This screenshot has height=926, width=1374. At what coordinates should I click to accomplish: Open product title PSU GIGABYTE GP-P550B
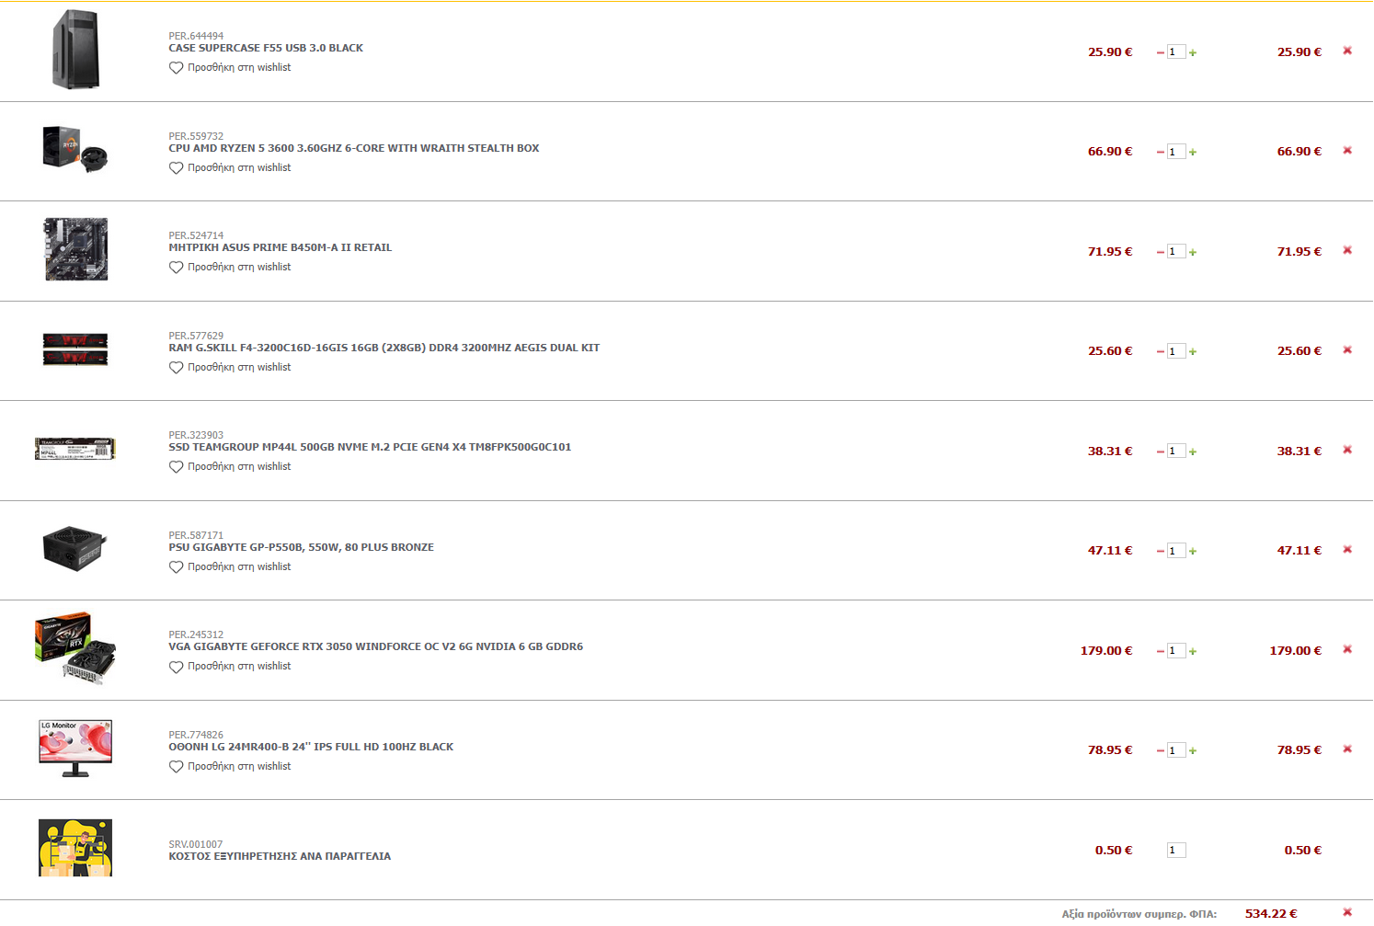click(x=302, y=547)
